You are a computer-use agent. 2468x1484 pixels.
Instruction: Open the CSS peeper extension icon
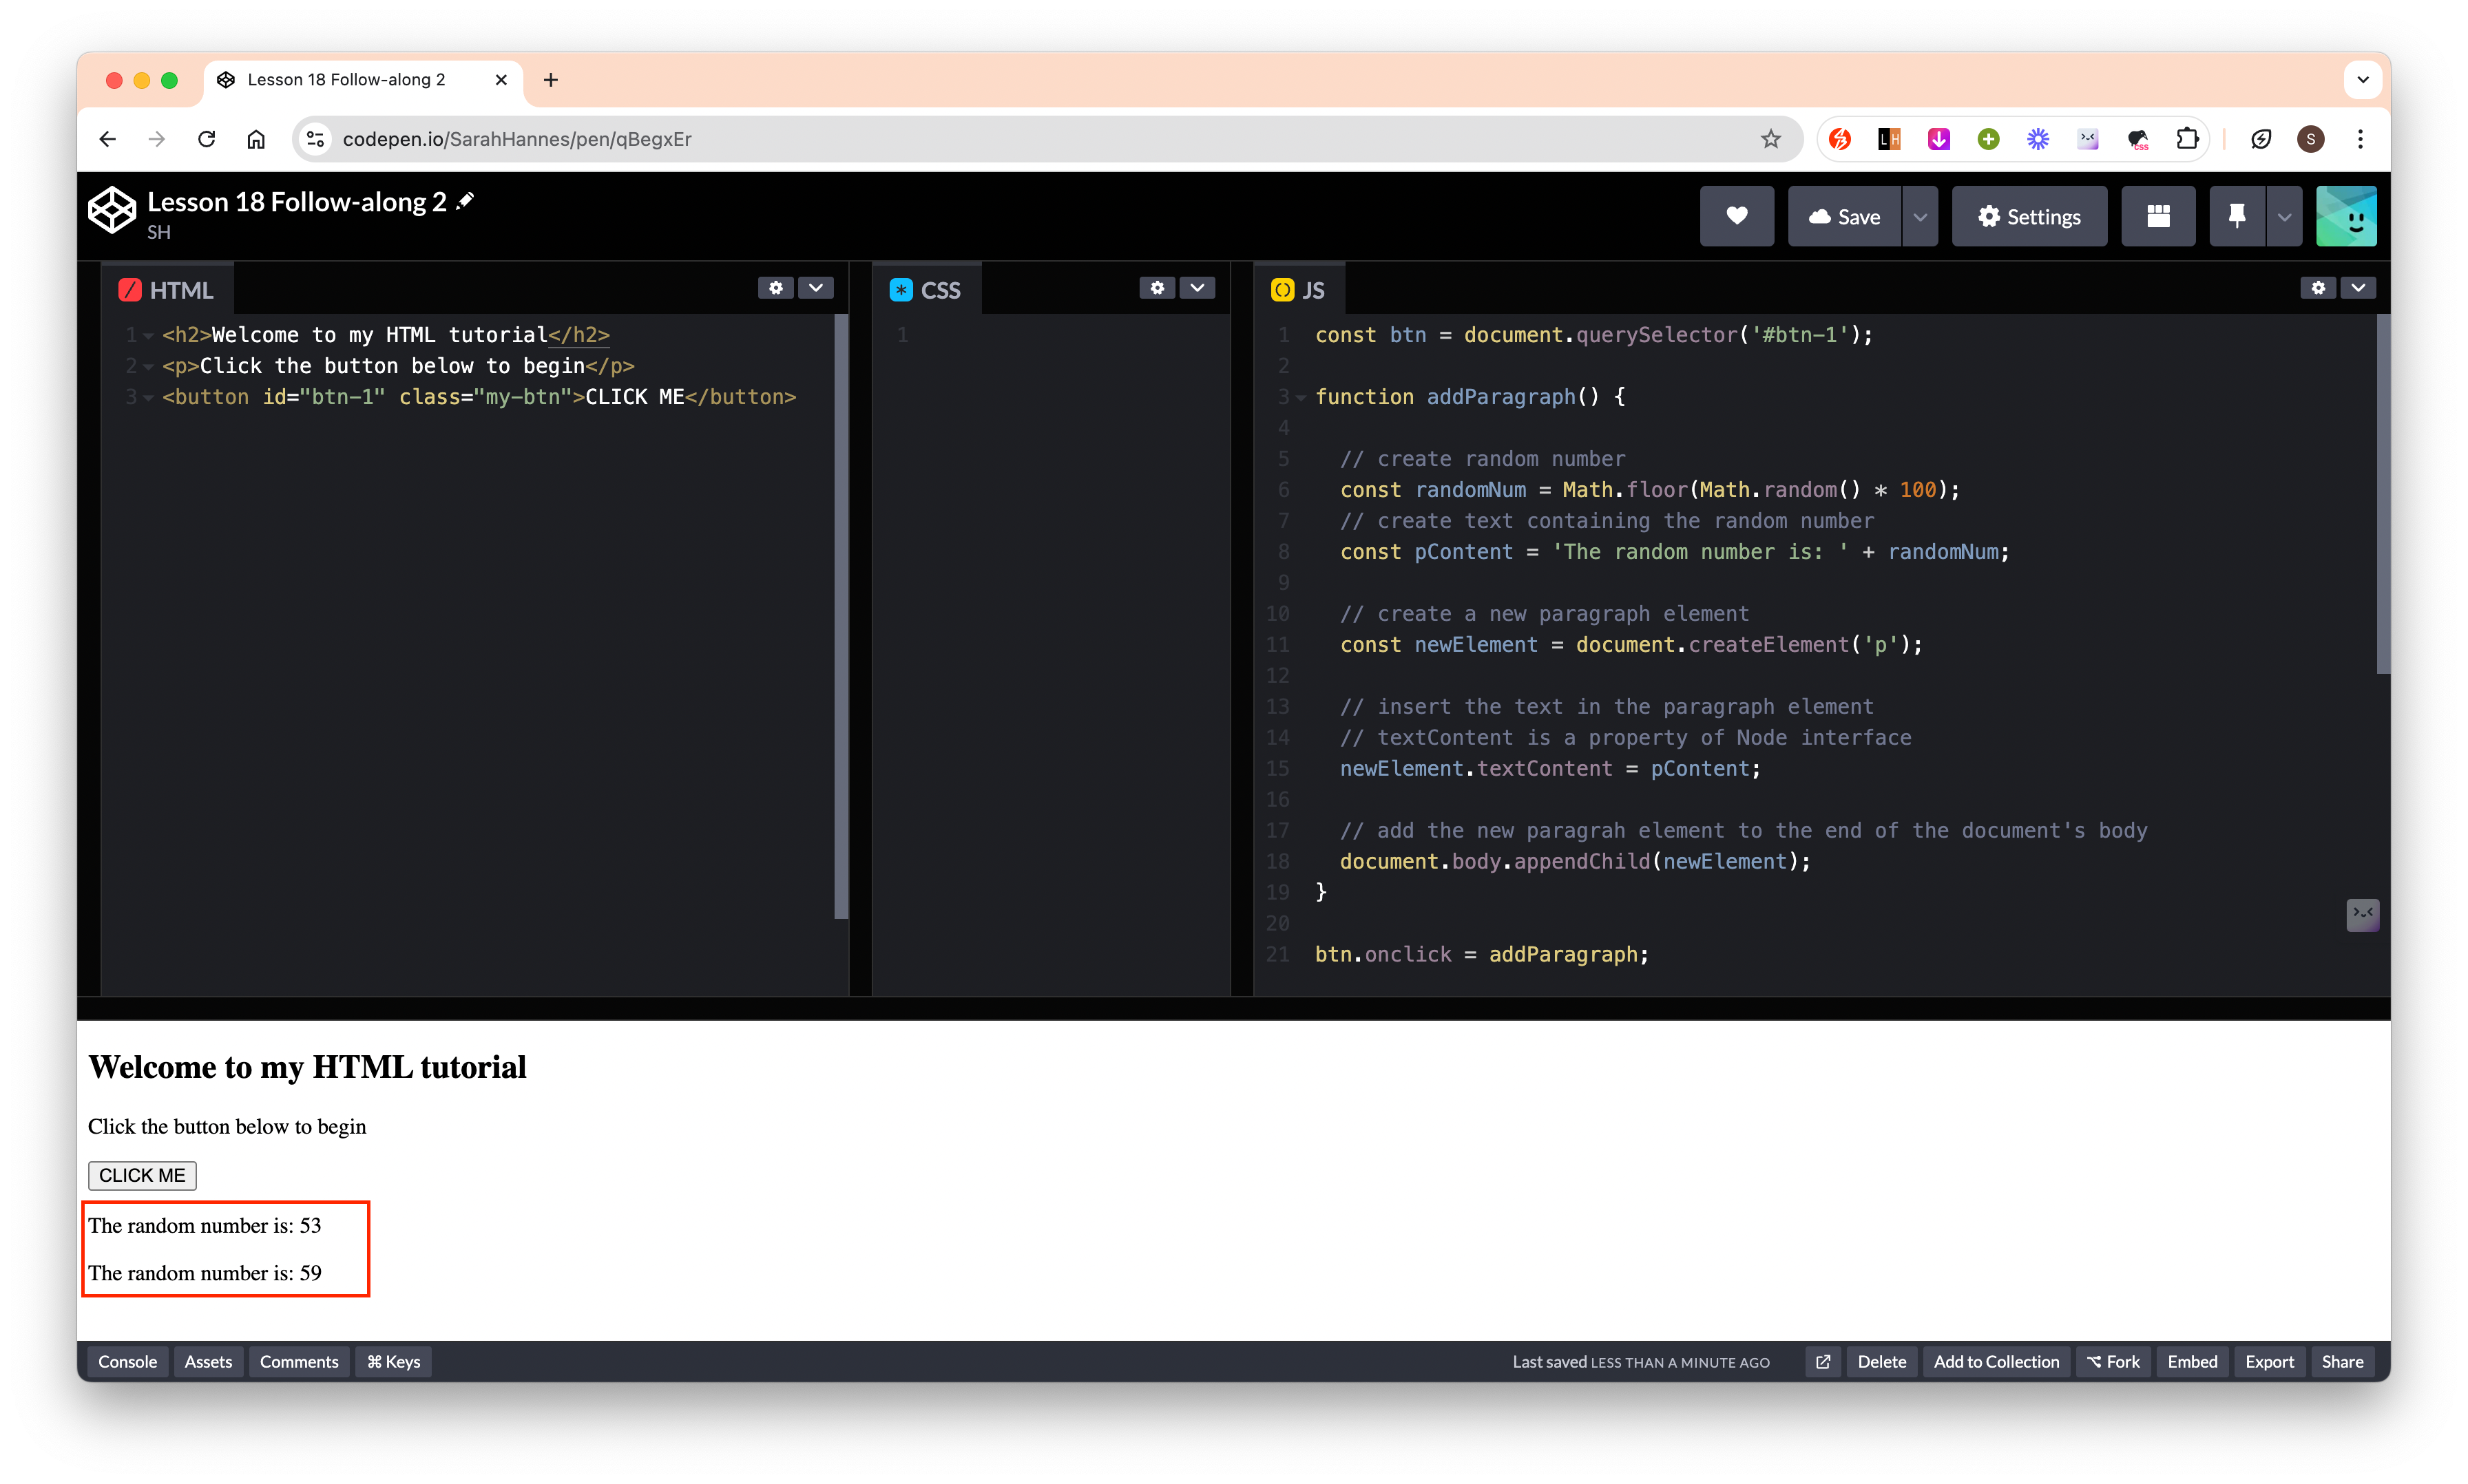[x=2138, y=139]
